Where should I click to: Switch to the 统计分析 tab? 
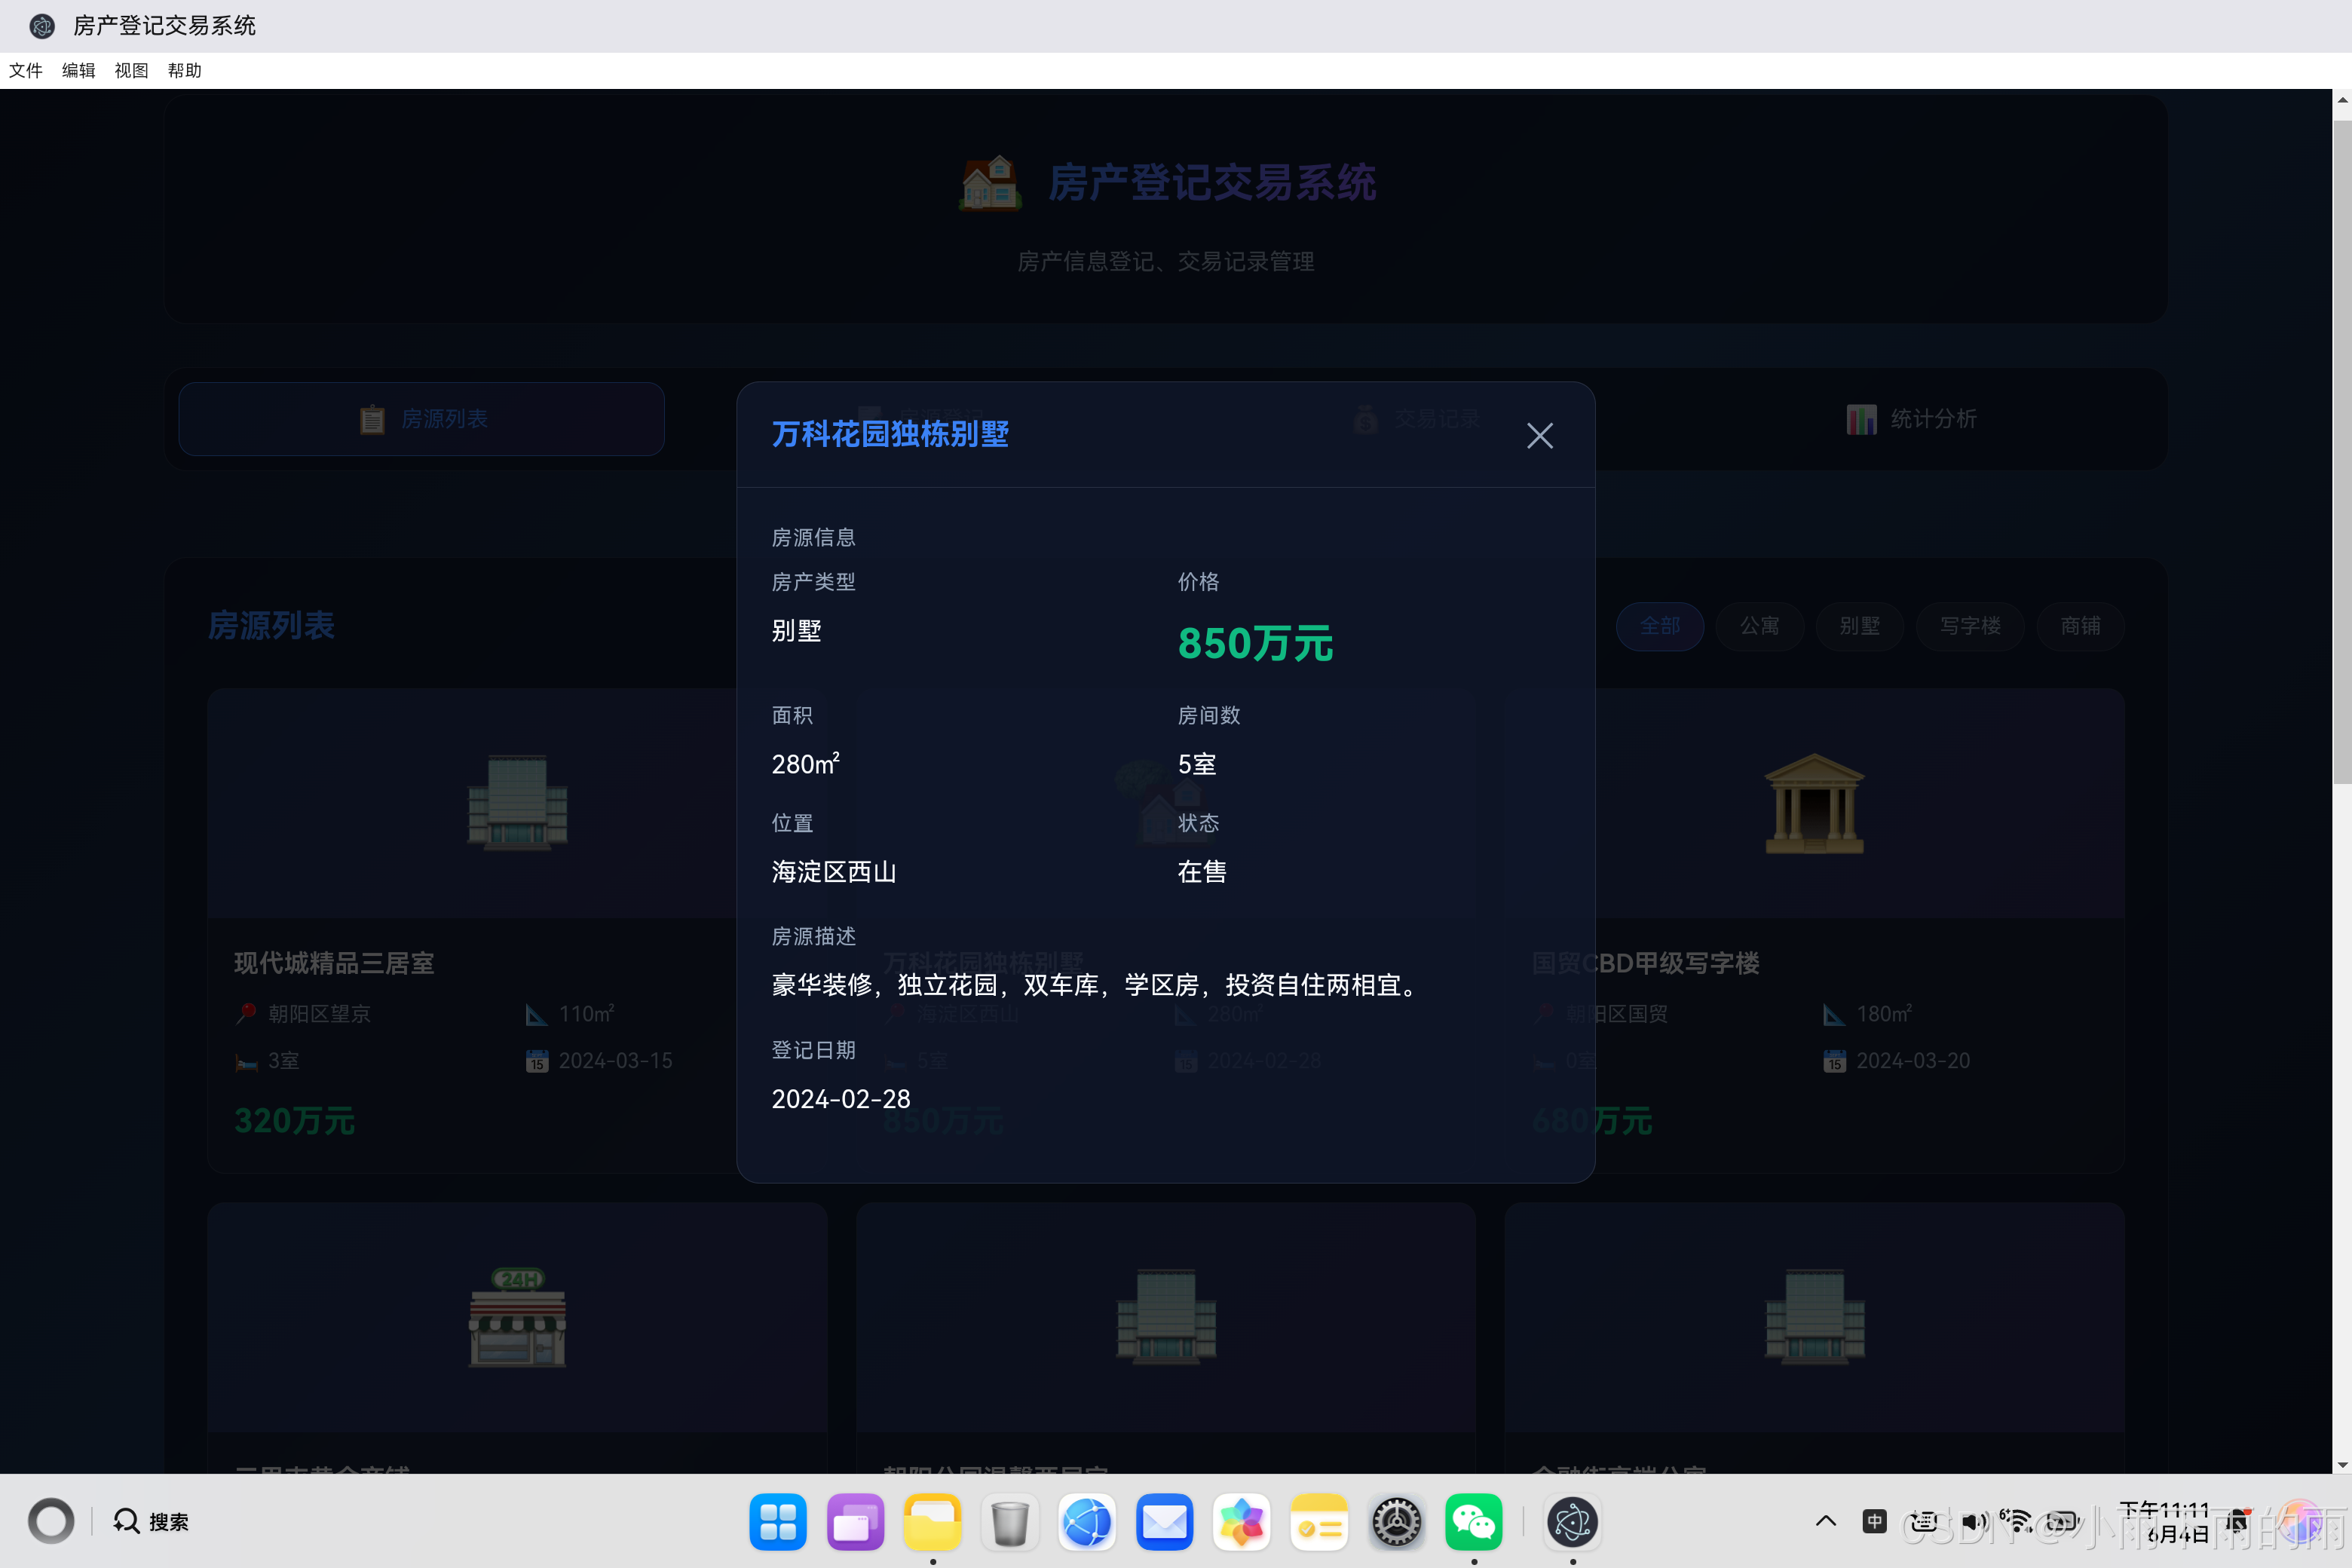(x=1910, y=419)
